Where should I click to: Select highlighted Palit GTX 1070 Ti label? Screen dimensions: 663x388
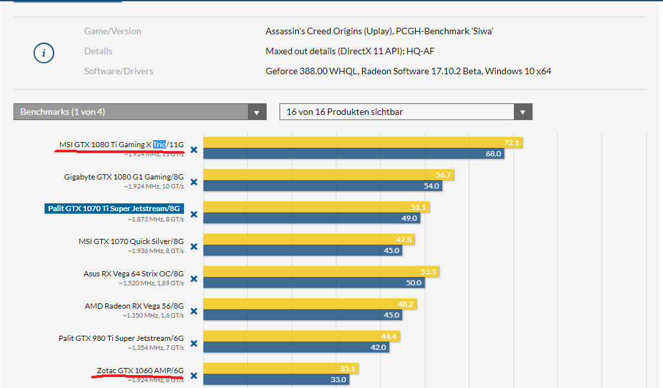click(114, 209)
